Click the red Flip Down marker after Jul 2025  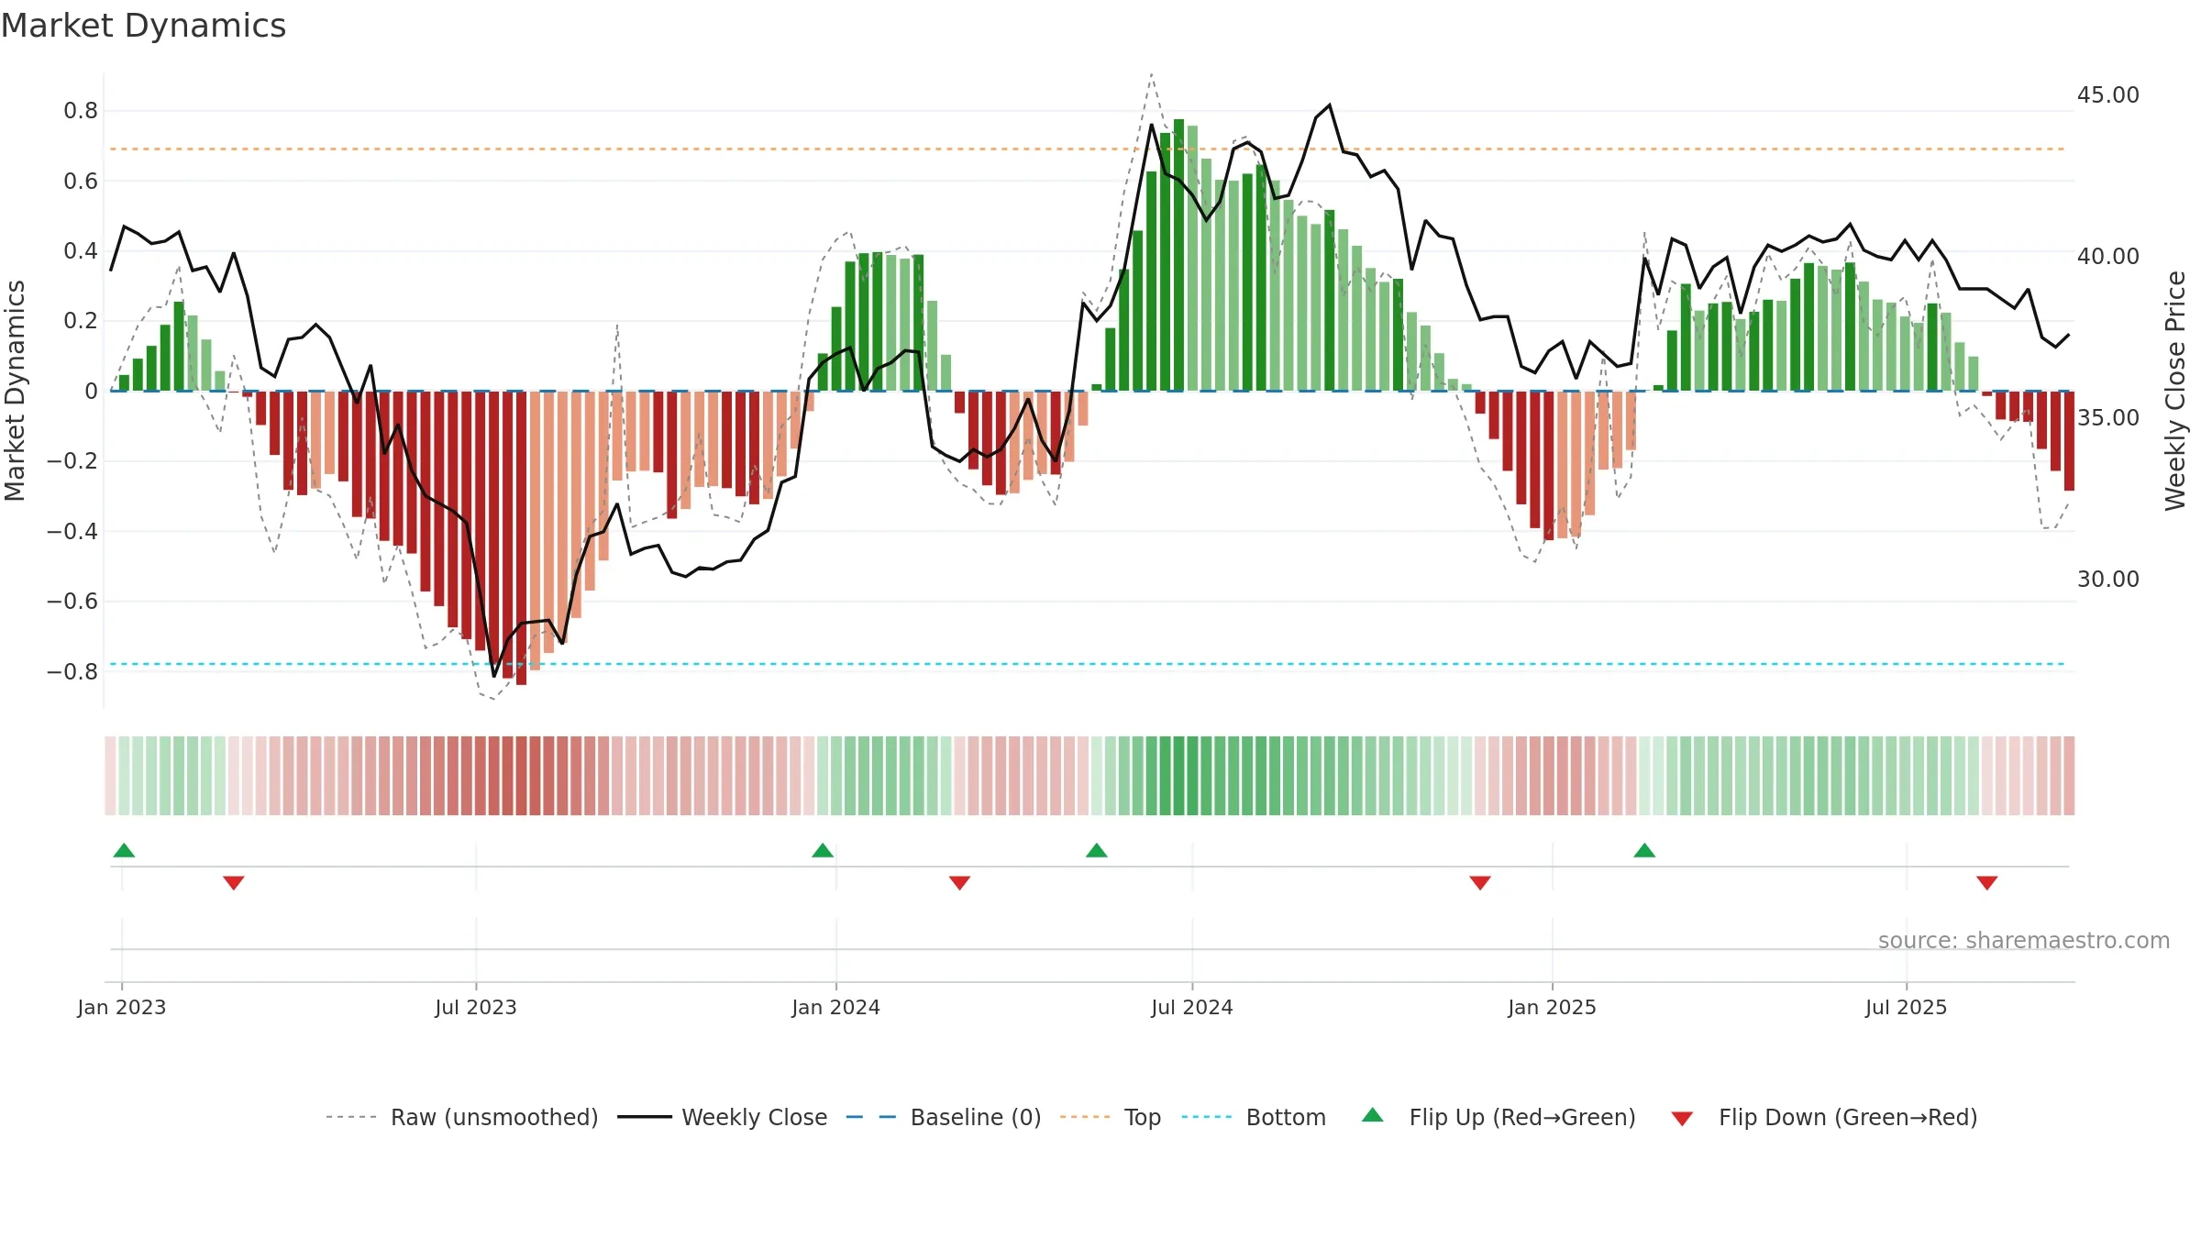coord(1987,883)
